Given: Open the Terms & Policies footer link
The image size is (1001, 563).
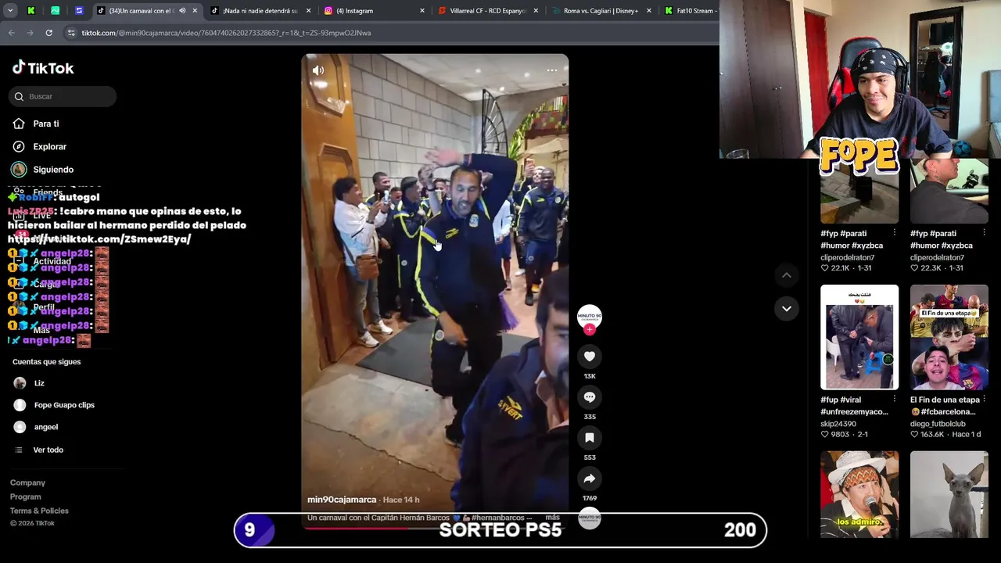Looking at the screenshot, I should (39, 511).
